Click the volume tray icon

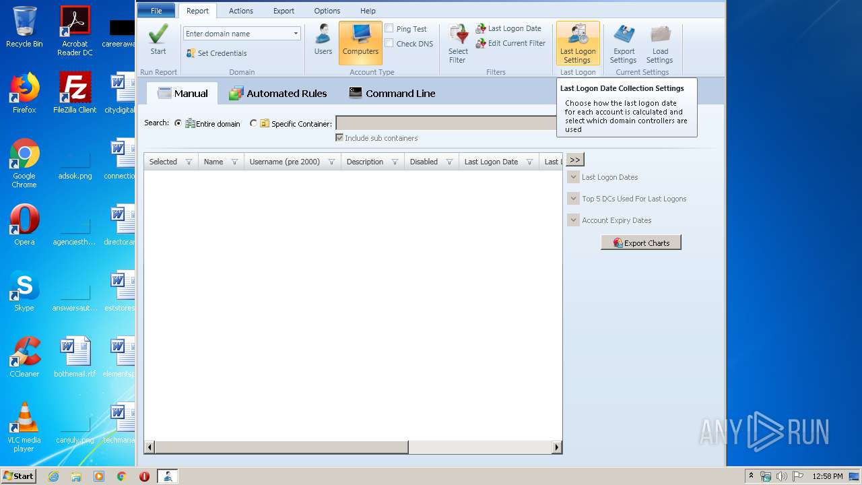click(x=781, y=476)
